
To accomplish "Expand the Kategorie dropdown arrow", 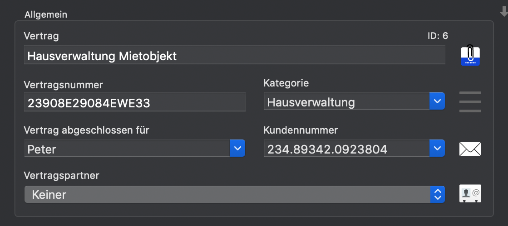I will (x=437, y=101).
